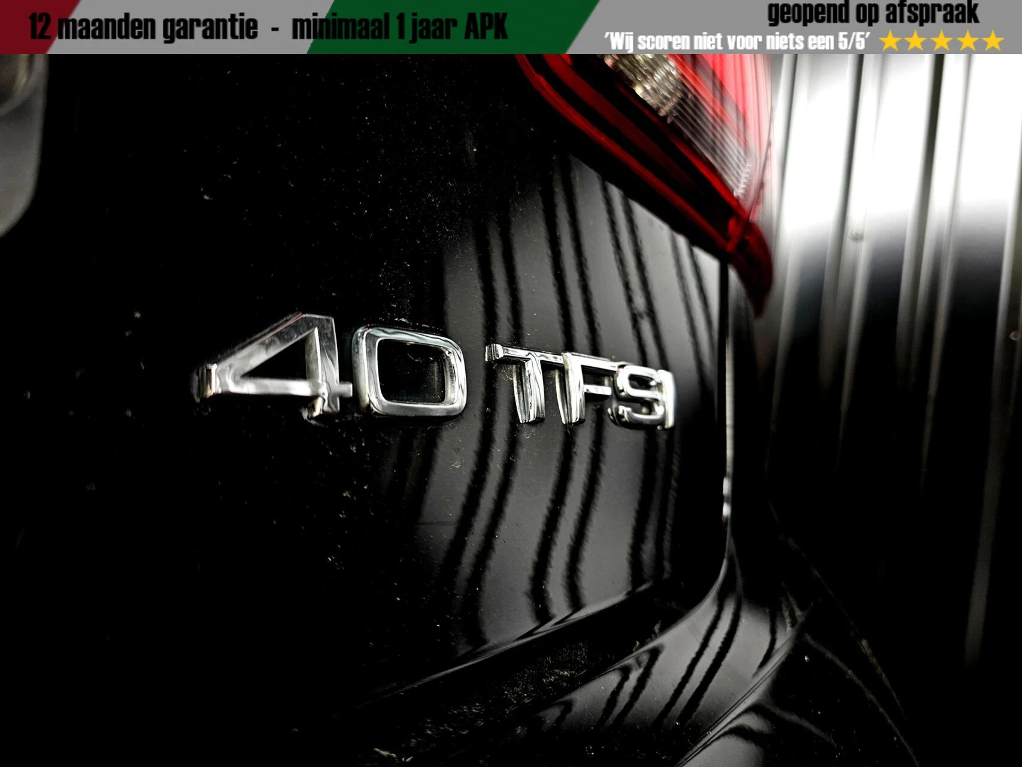Select the fourth gold star icon
The image size is (1022, 767).
tap(968, 41)
